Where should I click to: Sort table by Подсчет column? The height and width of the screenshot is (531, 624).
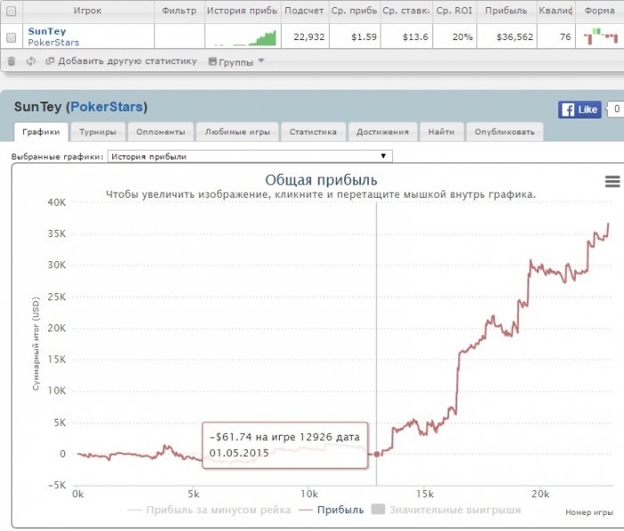coord(305,11)
